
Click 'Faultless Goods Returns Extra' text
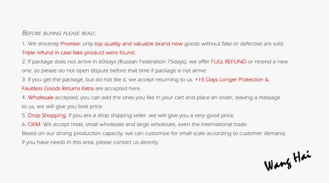pyautogui.click(x=58, y=89)
